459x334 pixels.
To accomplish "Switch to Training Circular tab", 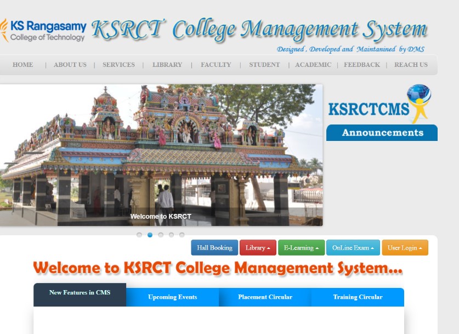I will [358, 297].
